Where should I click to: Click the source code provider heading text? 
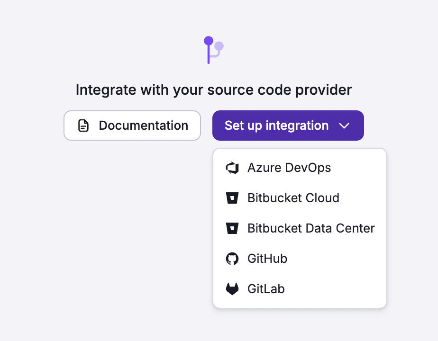214,90
